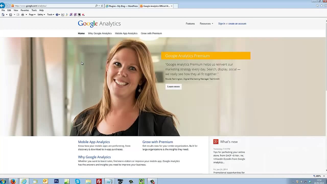Viewport: 327px width, 184px height.
Task: Open a new blank tab
Action: point(176,6)
